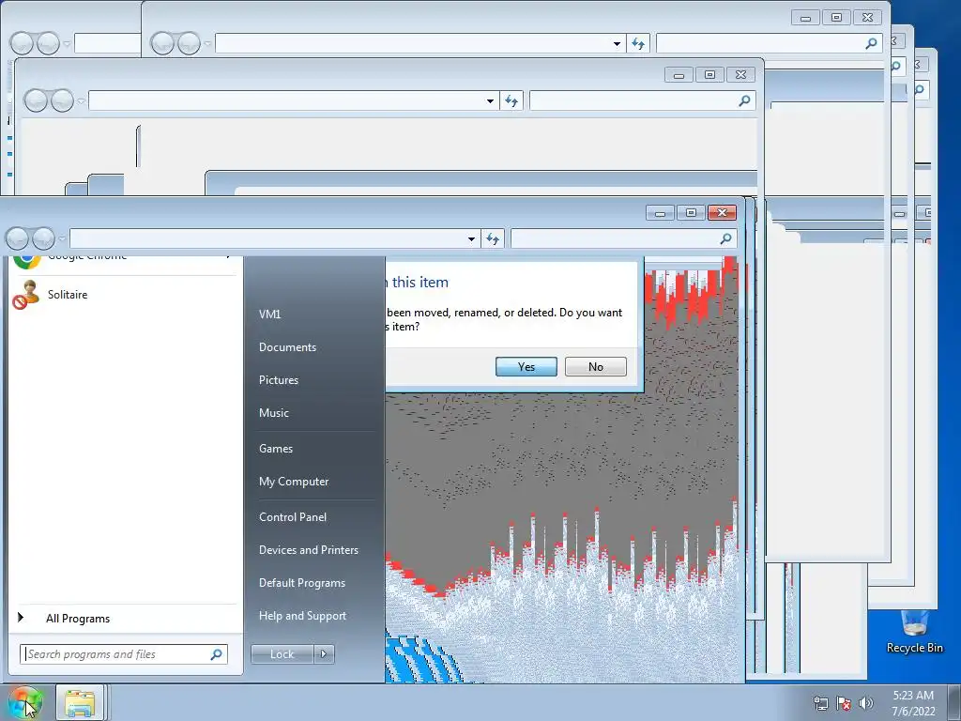This screenshot has width=961, height=721.
Task: Click Forward in the red-close-button window
Action: click(43, 238)
